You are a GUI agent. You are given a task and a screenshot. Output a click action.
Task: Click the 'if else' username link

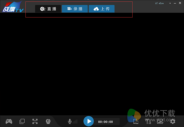pyautogui.click(x=159, y=3)
